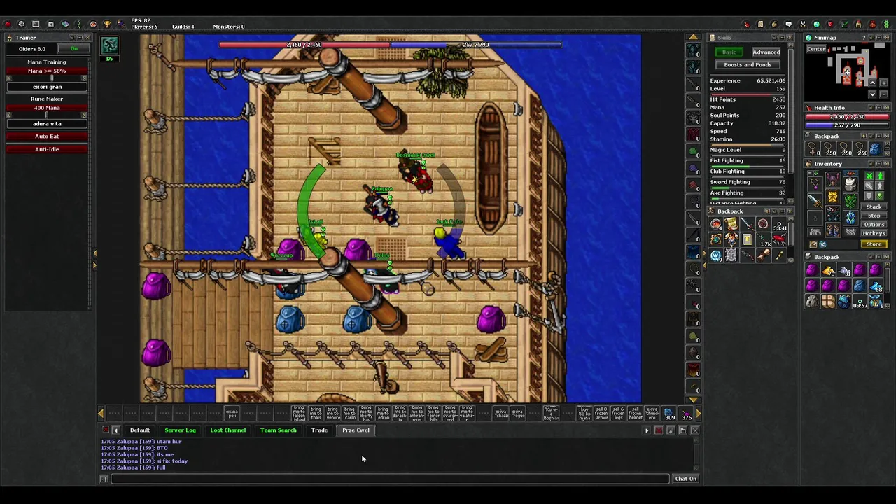The height and width of the screenshot is (504, 896).
Task: Toggle the Chat On button
Action: (x=685, y=479)
